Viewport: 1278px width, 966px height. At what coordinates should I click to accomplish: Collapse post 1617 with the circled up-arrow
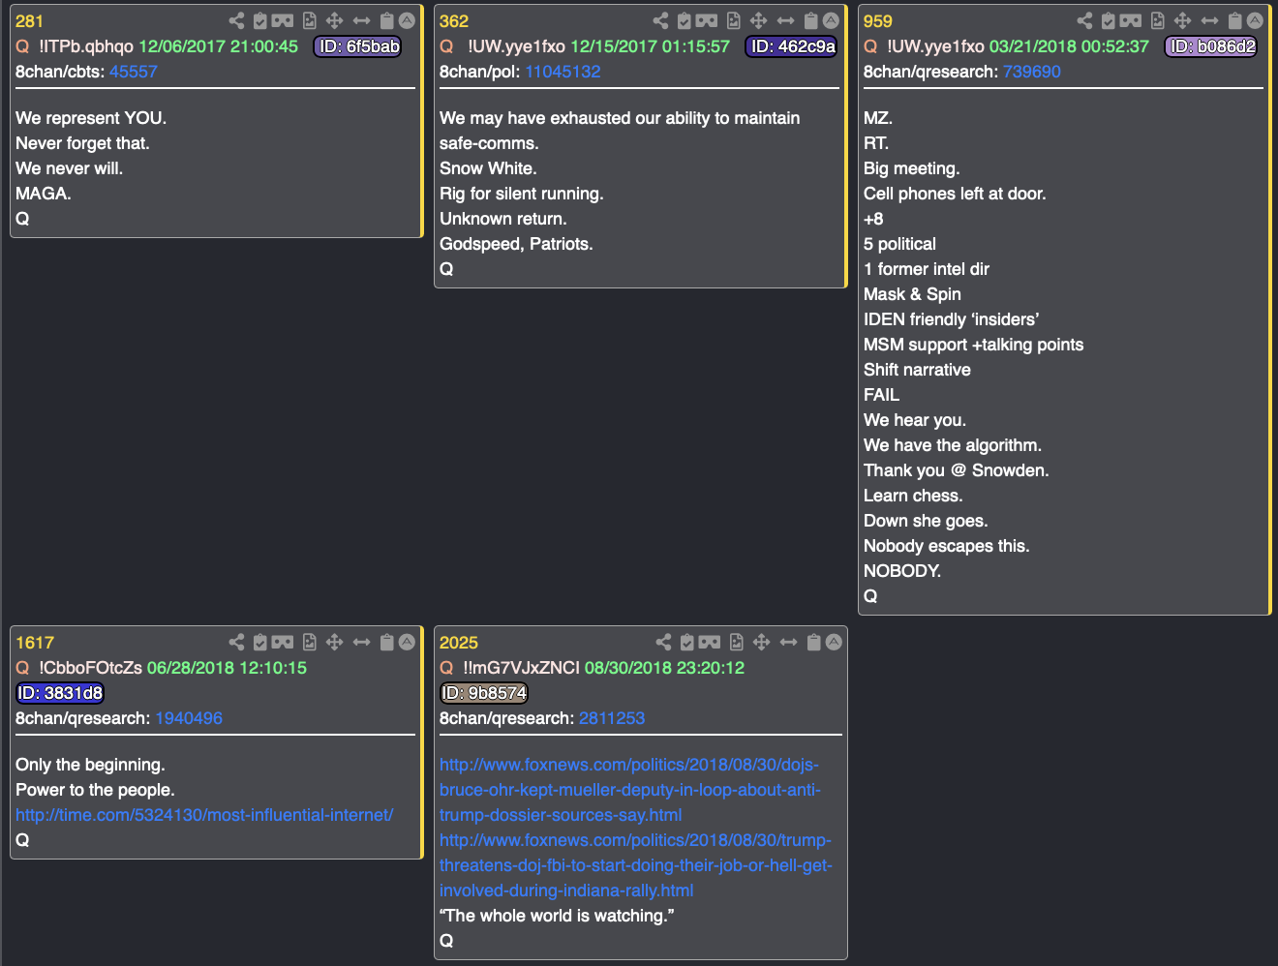407,642
